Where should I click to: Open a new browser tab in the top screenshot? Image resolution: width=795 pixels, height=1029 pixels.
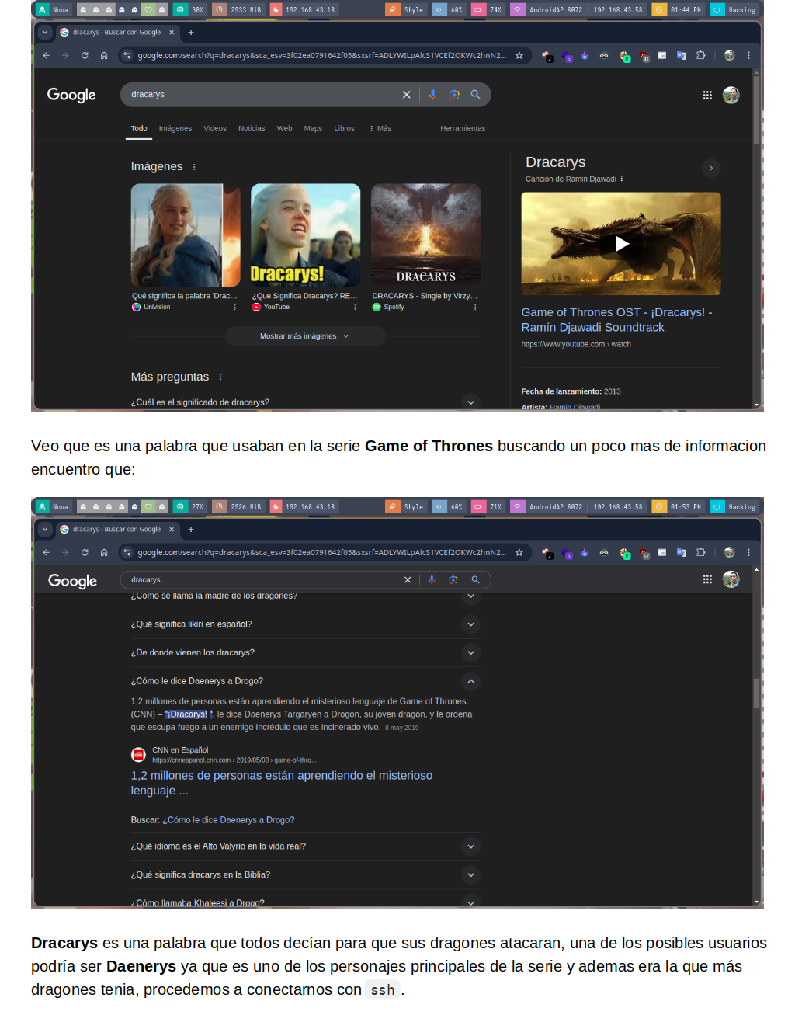point(191,32)
